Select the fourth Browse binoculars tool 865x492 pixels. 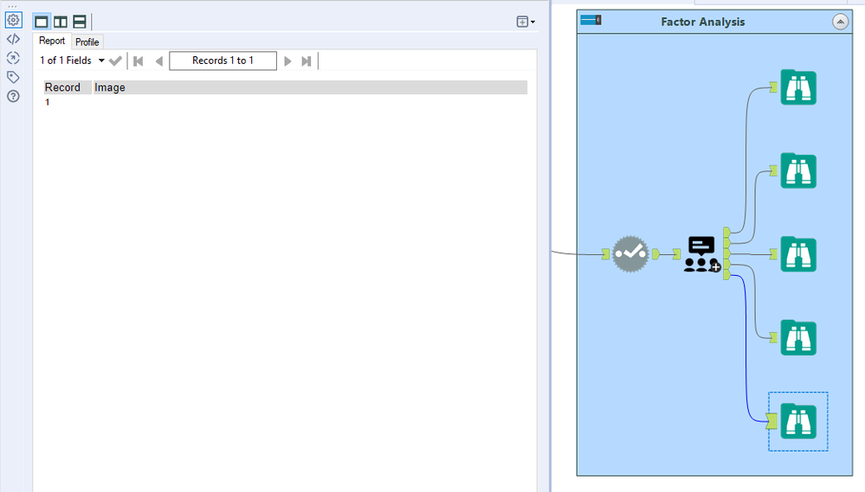pos(798,337)
